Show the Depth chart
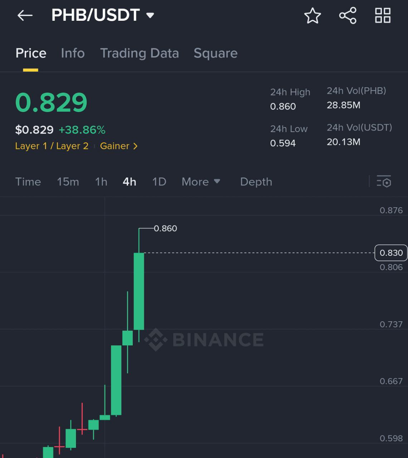This screenshot has width=408, height=458. 256,182
